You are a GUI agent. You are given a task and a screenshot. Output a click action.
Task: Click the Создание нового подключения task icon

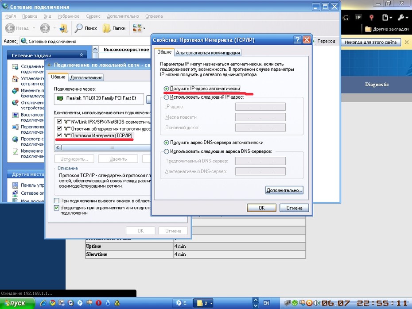coord(15,67)
